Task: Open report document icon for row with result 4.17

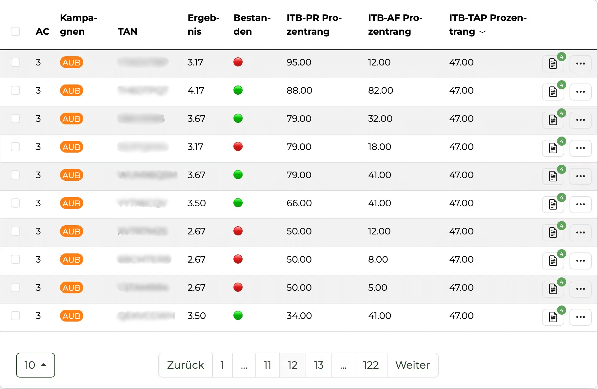Action: point(553,92)
